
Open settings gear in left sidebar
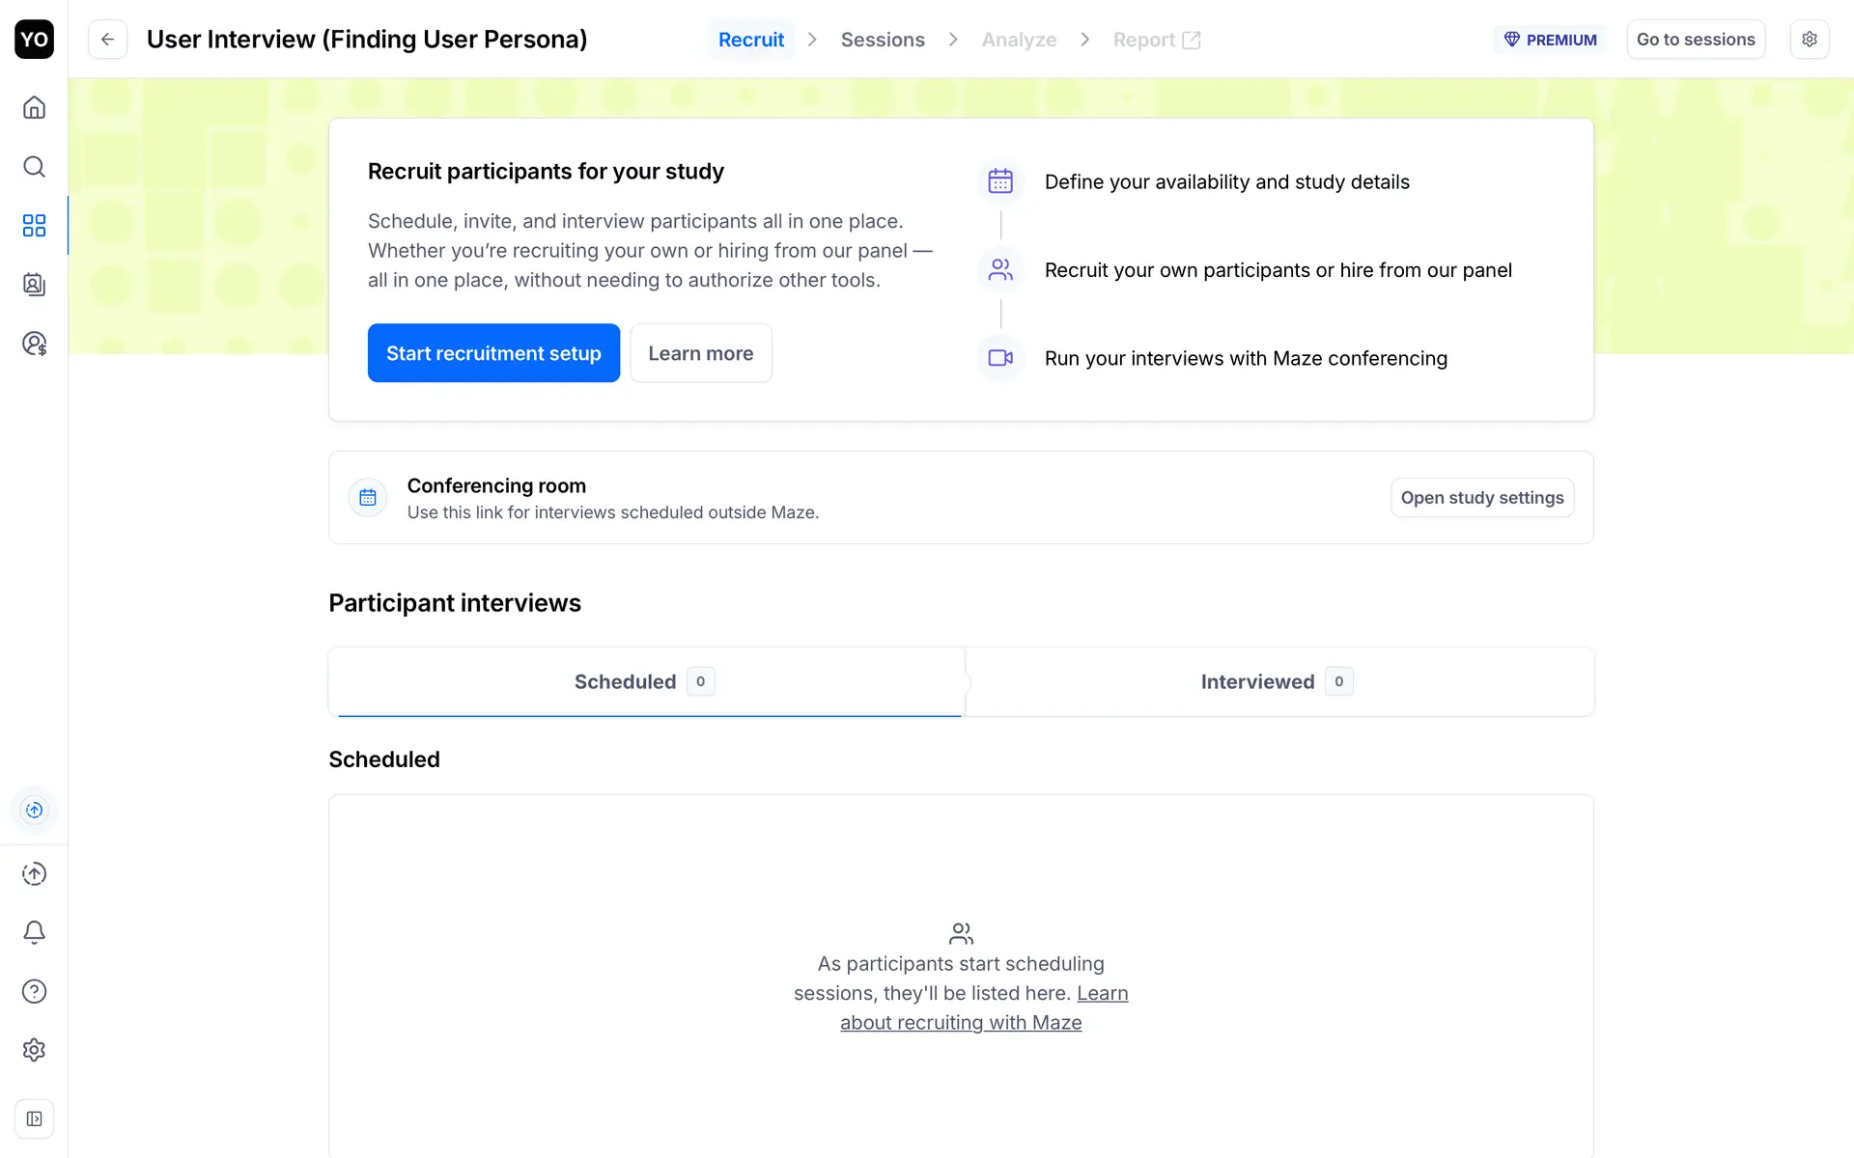(x=34, y=1050)
